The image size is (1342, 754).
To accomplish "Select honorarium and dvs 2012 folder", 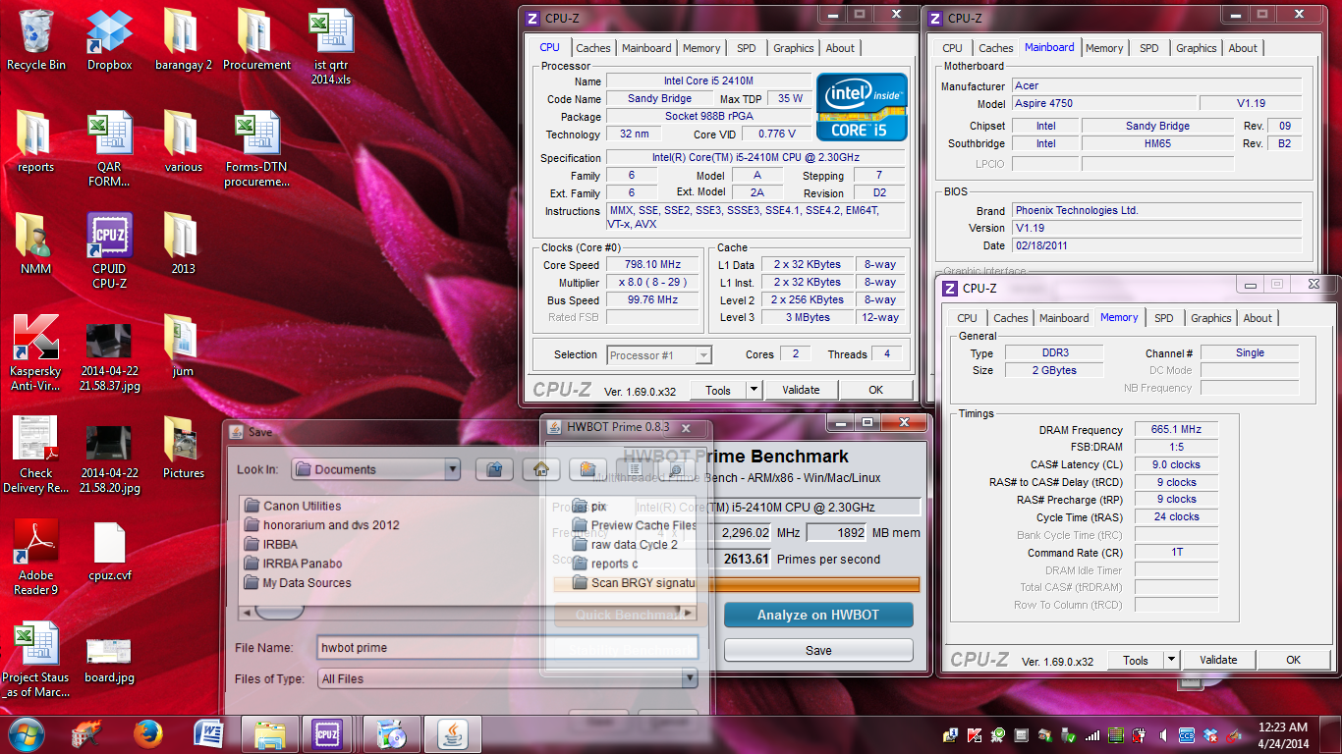I will 322,525.
